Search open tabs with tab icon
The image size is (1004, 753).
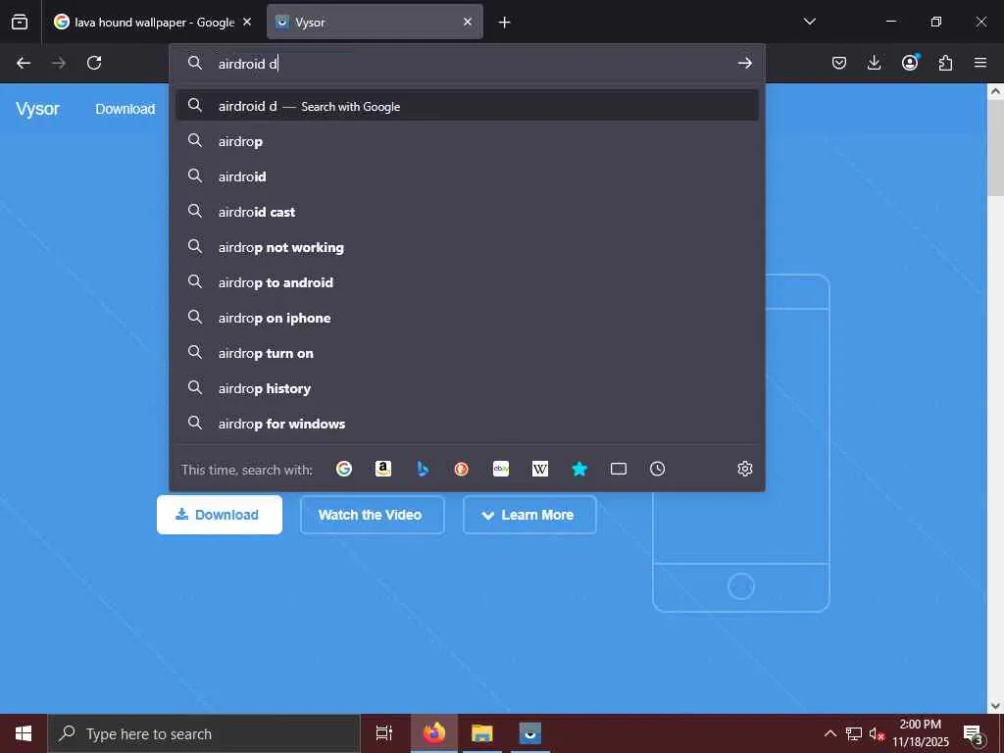[619, 469]
